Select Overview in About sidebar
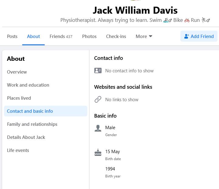Screen dimensions: 219x189 click(x=17, y=72)
